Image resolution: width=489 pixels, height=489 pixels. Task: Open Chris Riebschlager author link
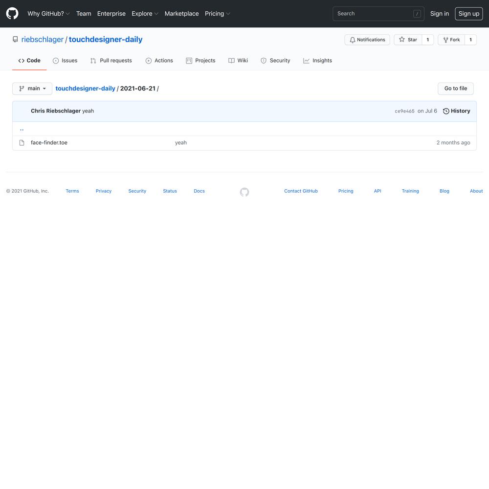[56, 111]
